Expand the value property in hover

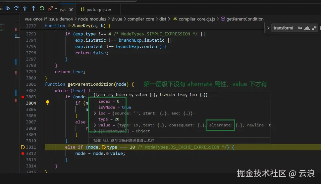[95, 125]
